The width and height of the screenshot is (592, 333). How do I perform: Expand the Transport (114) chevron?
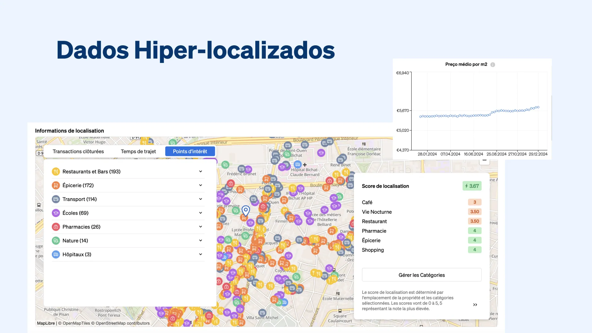[x=200, y=199]
